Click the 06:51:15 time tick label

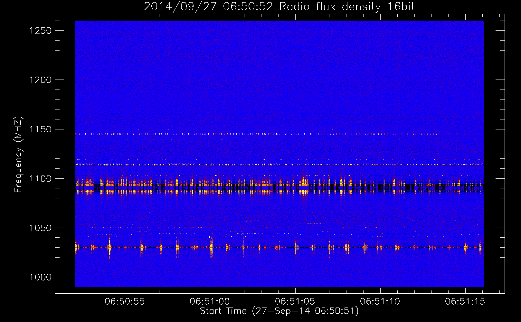[x=465, y=302]
